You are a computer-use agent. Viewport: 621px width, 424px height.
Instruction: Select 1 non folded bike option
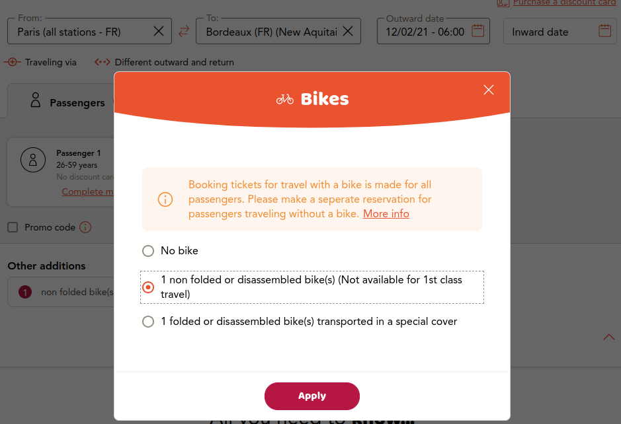coord(148,287)
